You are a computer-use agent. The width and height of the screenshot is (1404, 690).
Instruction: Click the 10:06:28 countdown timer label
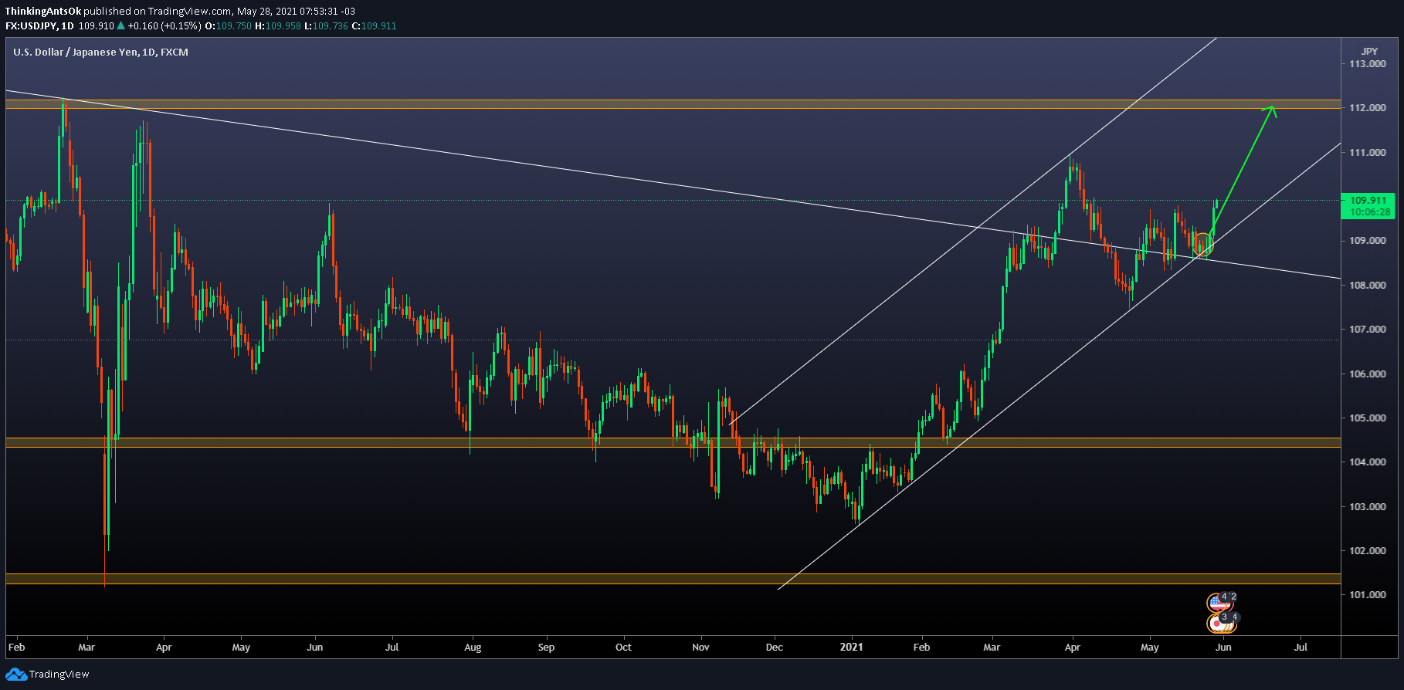tap(1369, 212)
